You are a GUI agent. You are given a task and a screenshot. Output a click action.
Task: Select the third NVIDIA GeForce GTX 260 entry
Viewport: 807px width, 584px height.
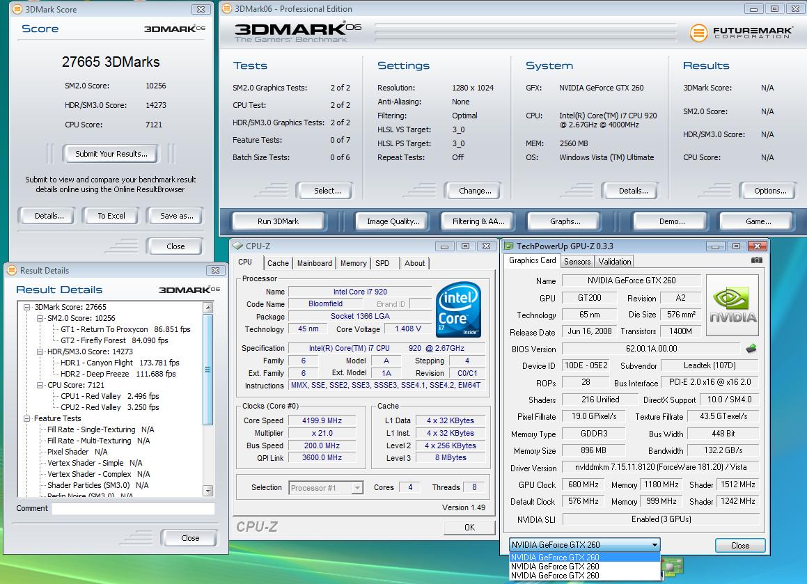click(x=585, y=576)
